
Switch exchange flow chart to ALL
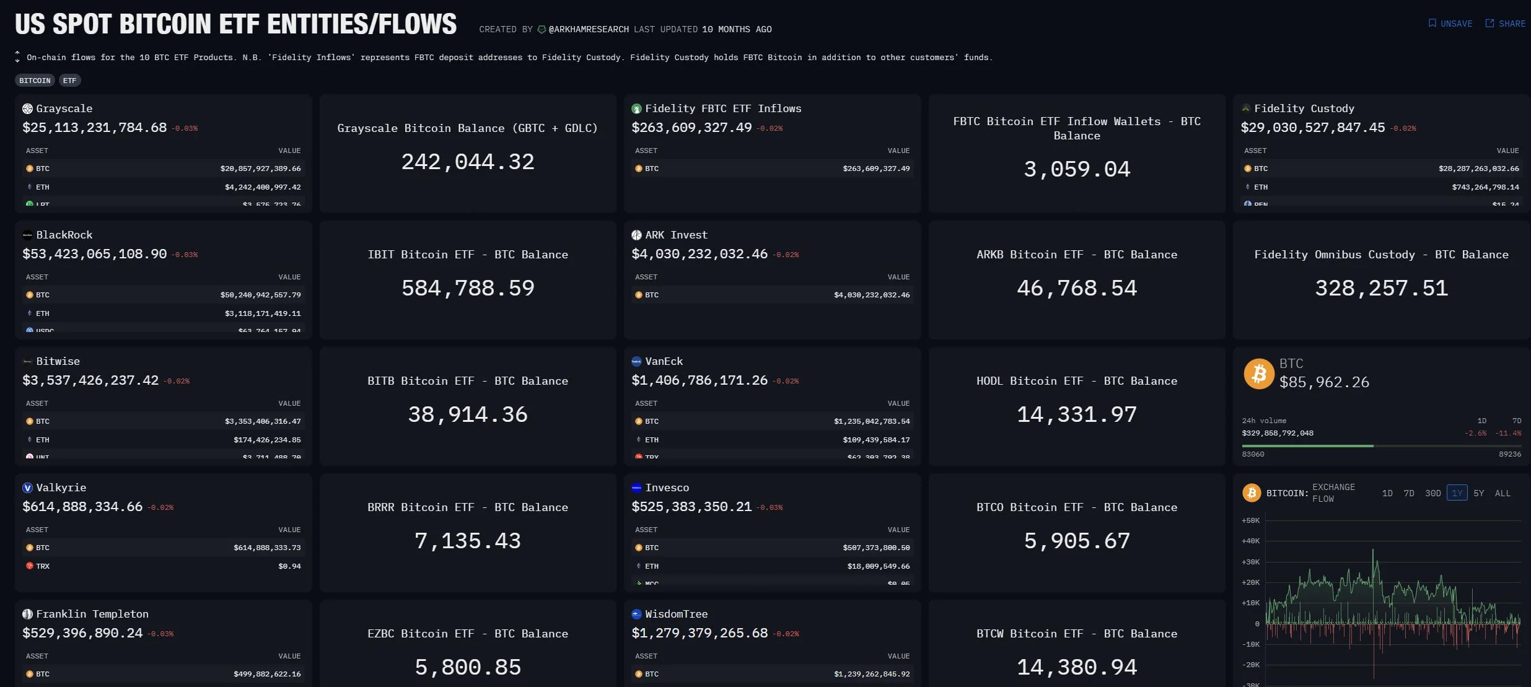(1502, 494)
